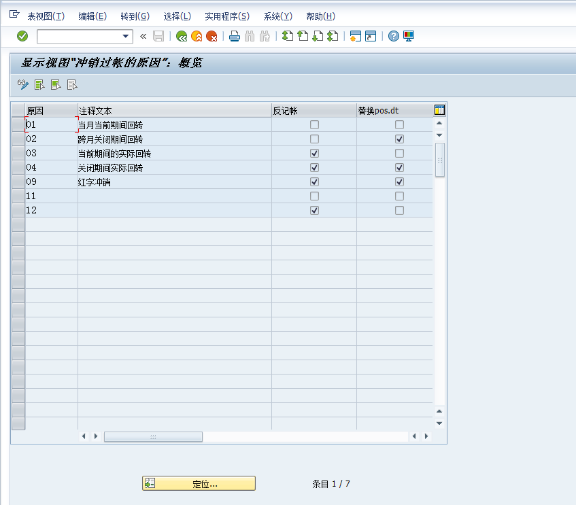Image resolution: width=576 pixels, height=505 pixels.
Task: Select the row for reason 09 红字冲销
Action: click(18, 181)
